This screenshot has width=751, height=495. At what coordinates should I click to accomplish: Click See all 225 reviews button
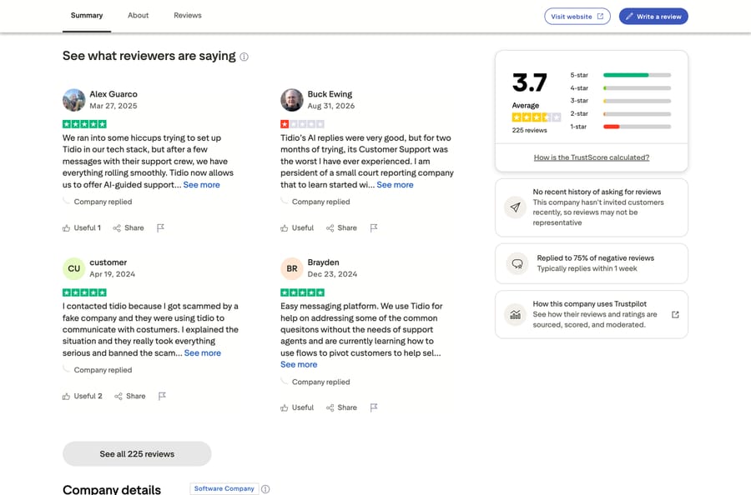tap(137, 454)
